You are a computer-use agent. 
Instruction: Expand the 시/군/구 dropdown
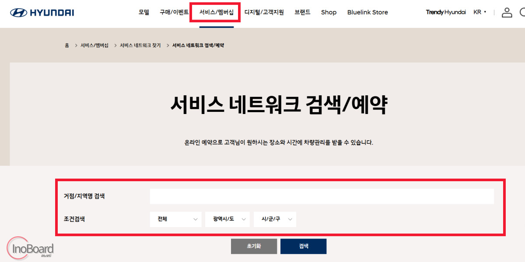click(x=275, y=219)
